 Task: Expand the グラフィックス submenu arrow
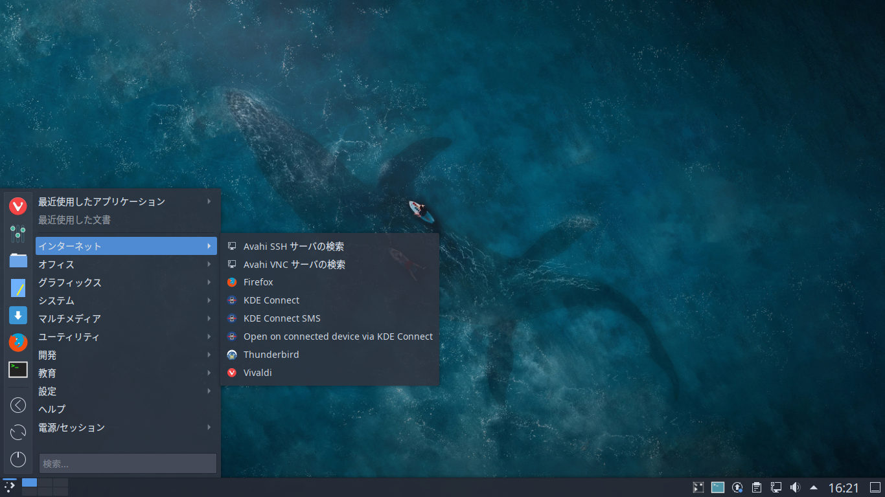pyautogui.click(x=209, y=282)
